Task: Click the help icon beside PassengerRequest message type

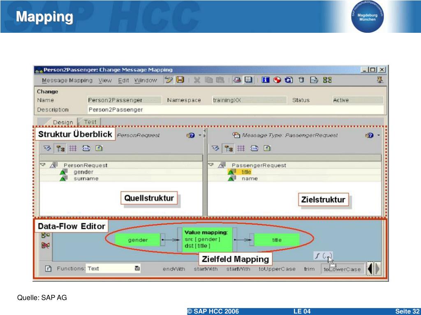Action: coord(370,135)
